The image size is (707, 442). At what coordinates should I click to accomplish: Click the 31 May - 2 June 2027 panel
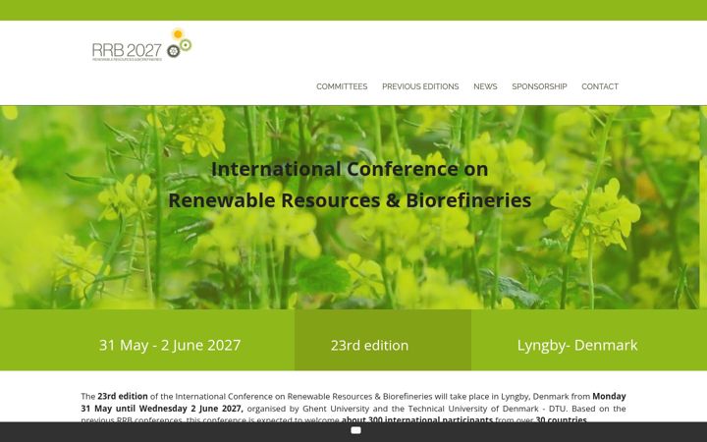[x=147, y=340]
